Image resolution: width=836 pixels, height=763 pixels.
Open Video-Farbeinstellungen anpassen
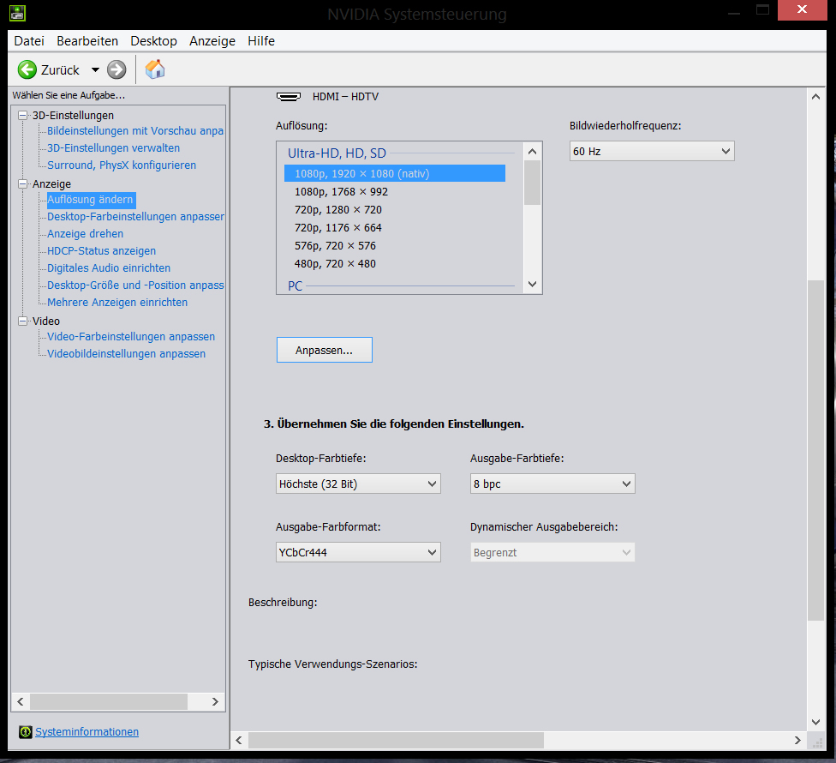click(x=131, y=337)
